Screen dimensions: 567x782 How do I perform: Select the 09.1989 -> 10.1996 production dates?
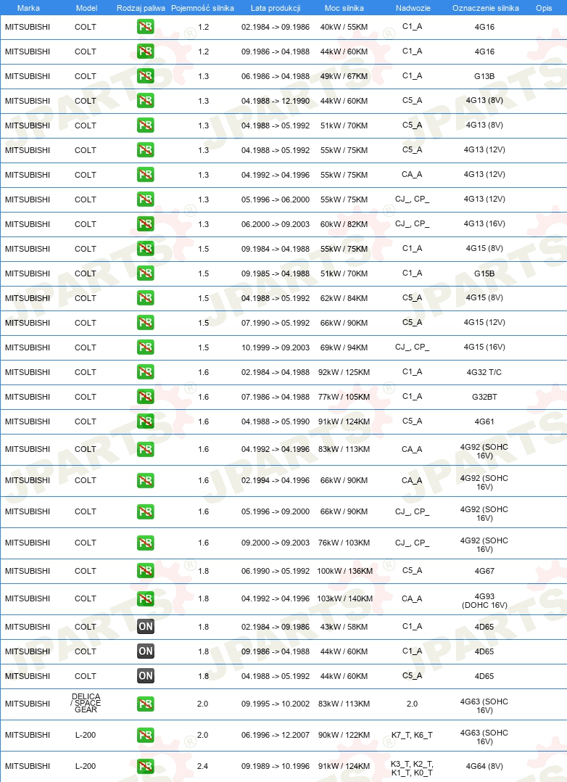point(276,766)
